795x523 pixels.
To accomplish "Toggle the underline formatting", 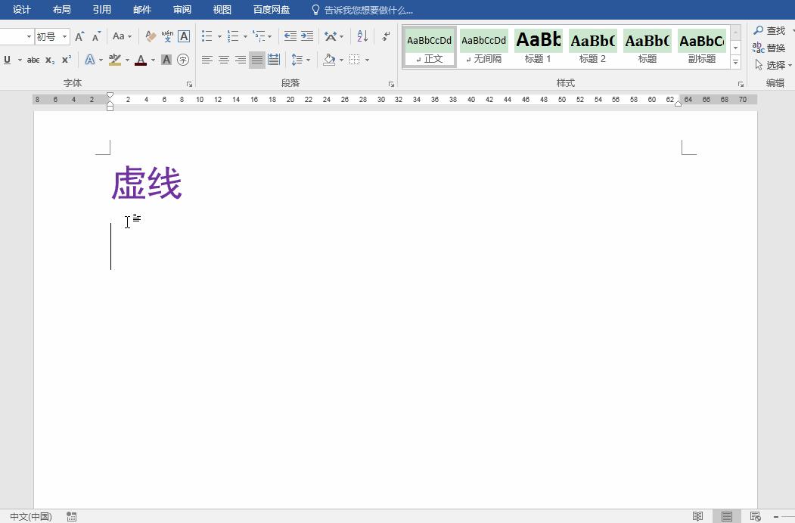I will 7,59.
